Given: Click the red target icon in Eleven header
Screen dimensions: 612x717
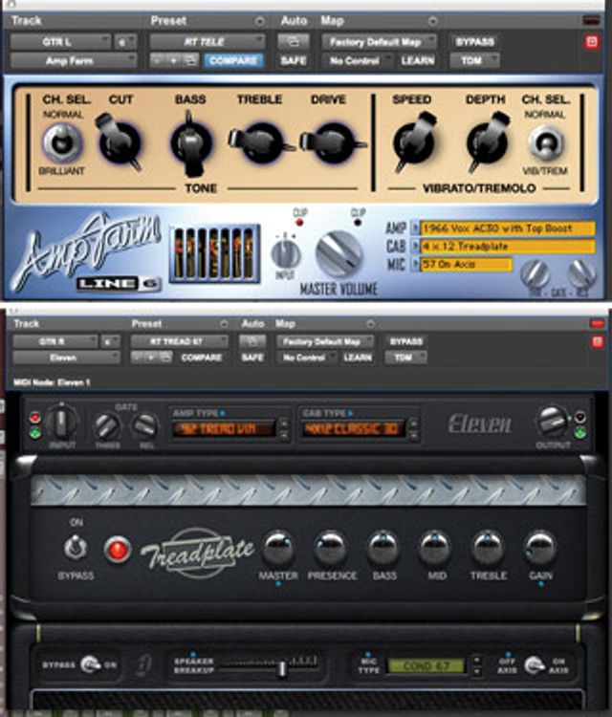Looking at the screenshot, I should 598,341.
